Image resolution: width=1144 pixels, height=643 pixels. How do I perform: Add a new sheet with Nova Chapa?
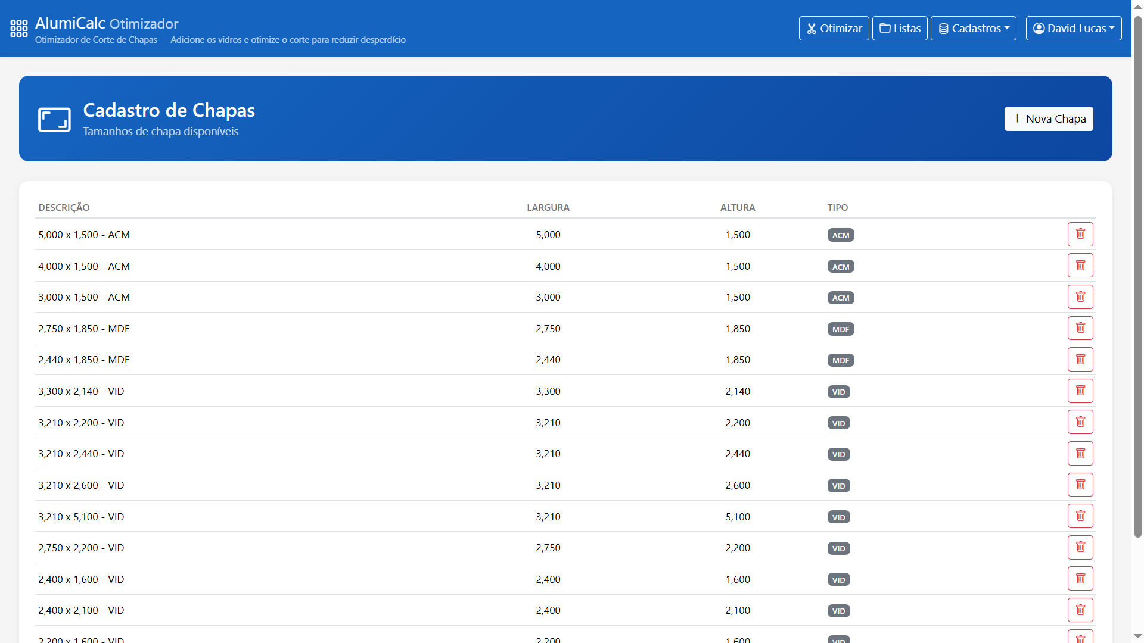click(1049, 118)
